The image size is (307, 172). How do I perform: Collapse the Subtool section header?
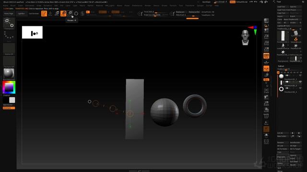point(281,66)
